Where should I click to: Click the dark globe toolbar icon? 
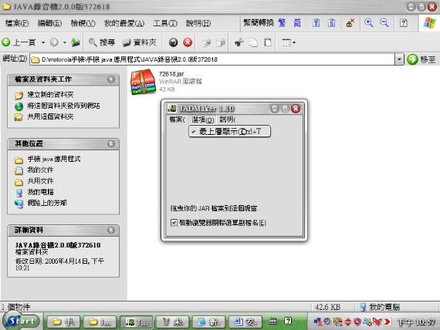[x=174, y=42]
